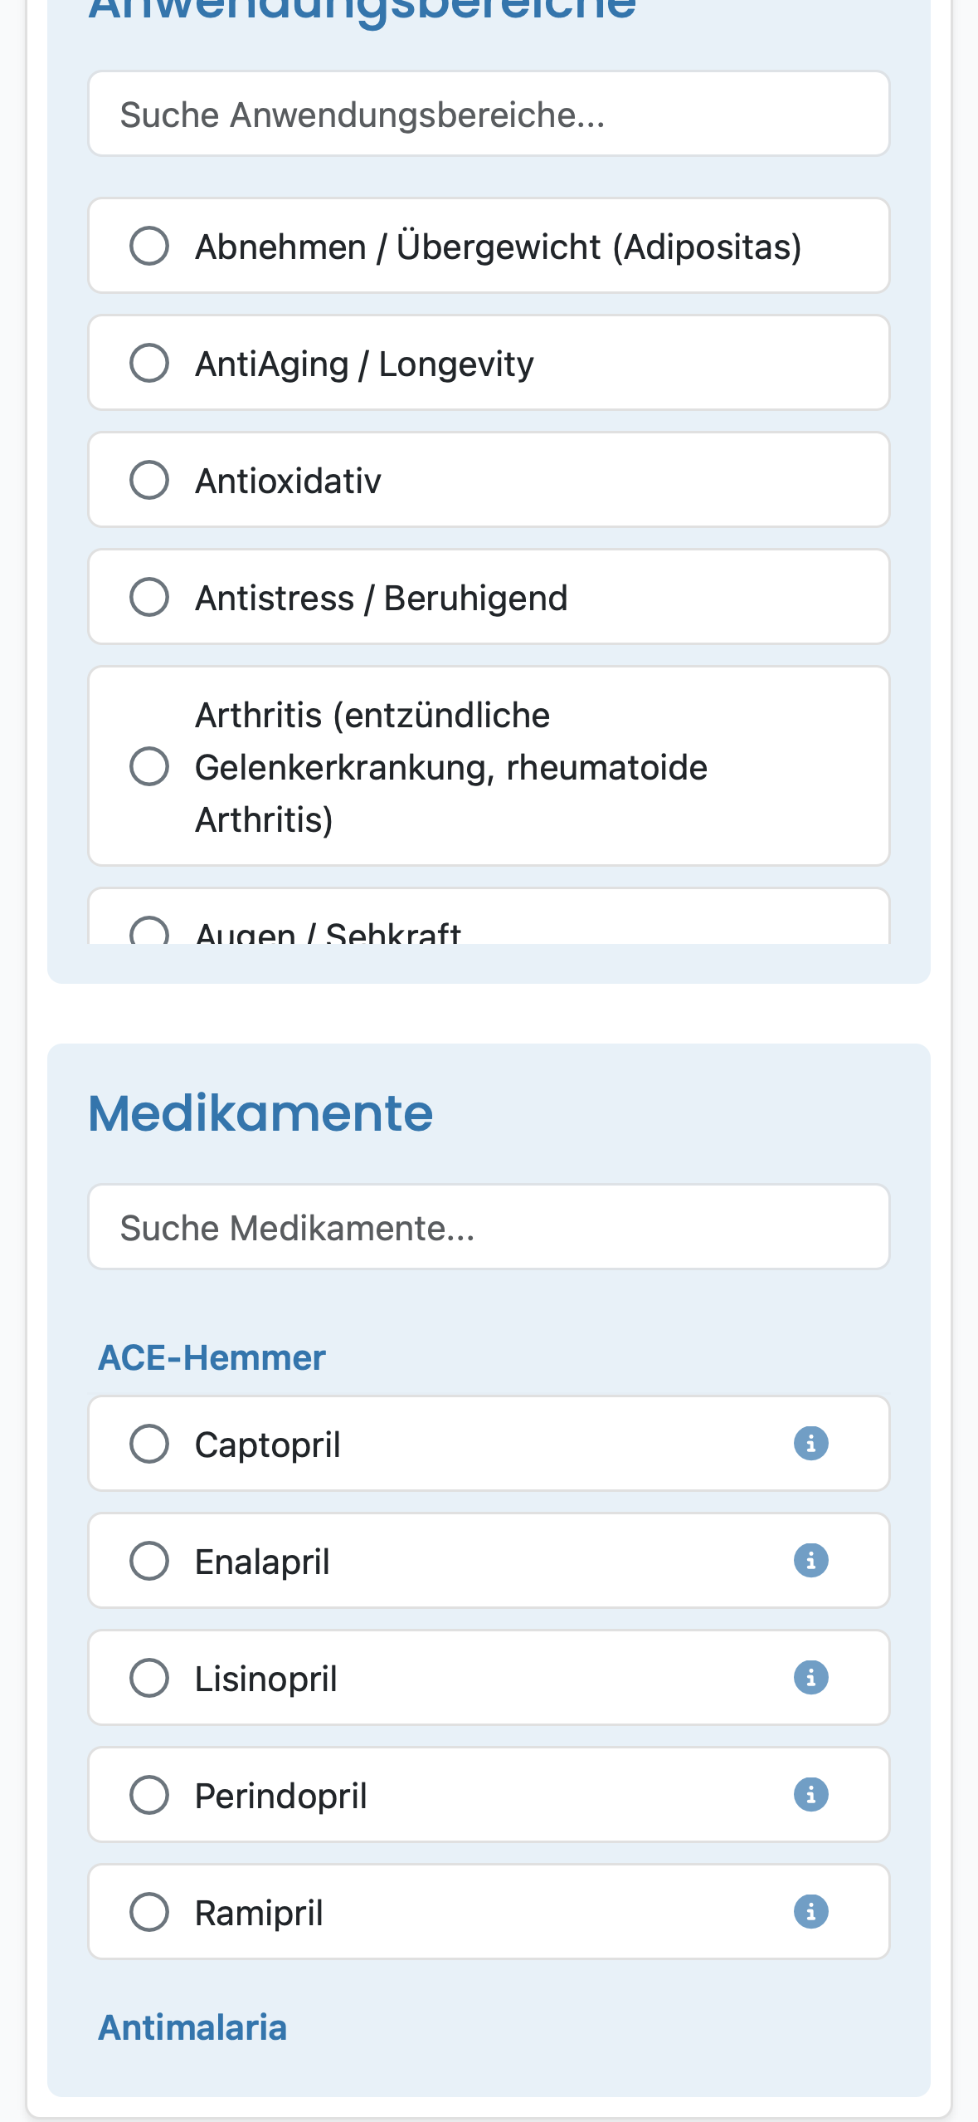
Task: Open info icon for Lisinopril
Action: (x=810, y=1677)
